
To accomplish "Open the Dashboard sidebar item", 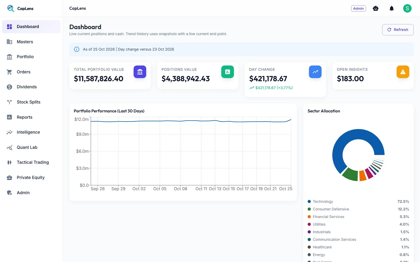I will coord(31,27).
